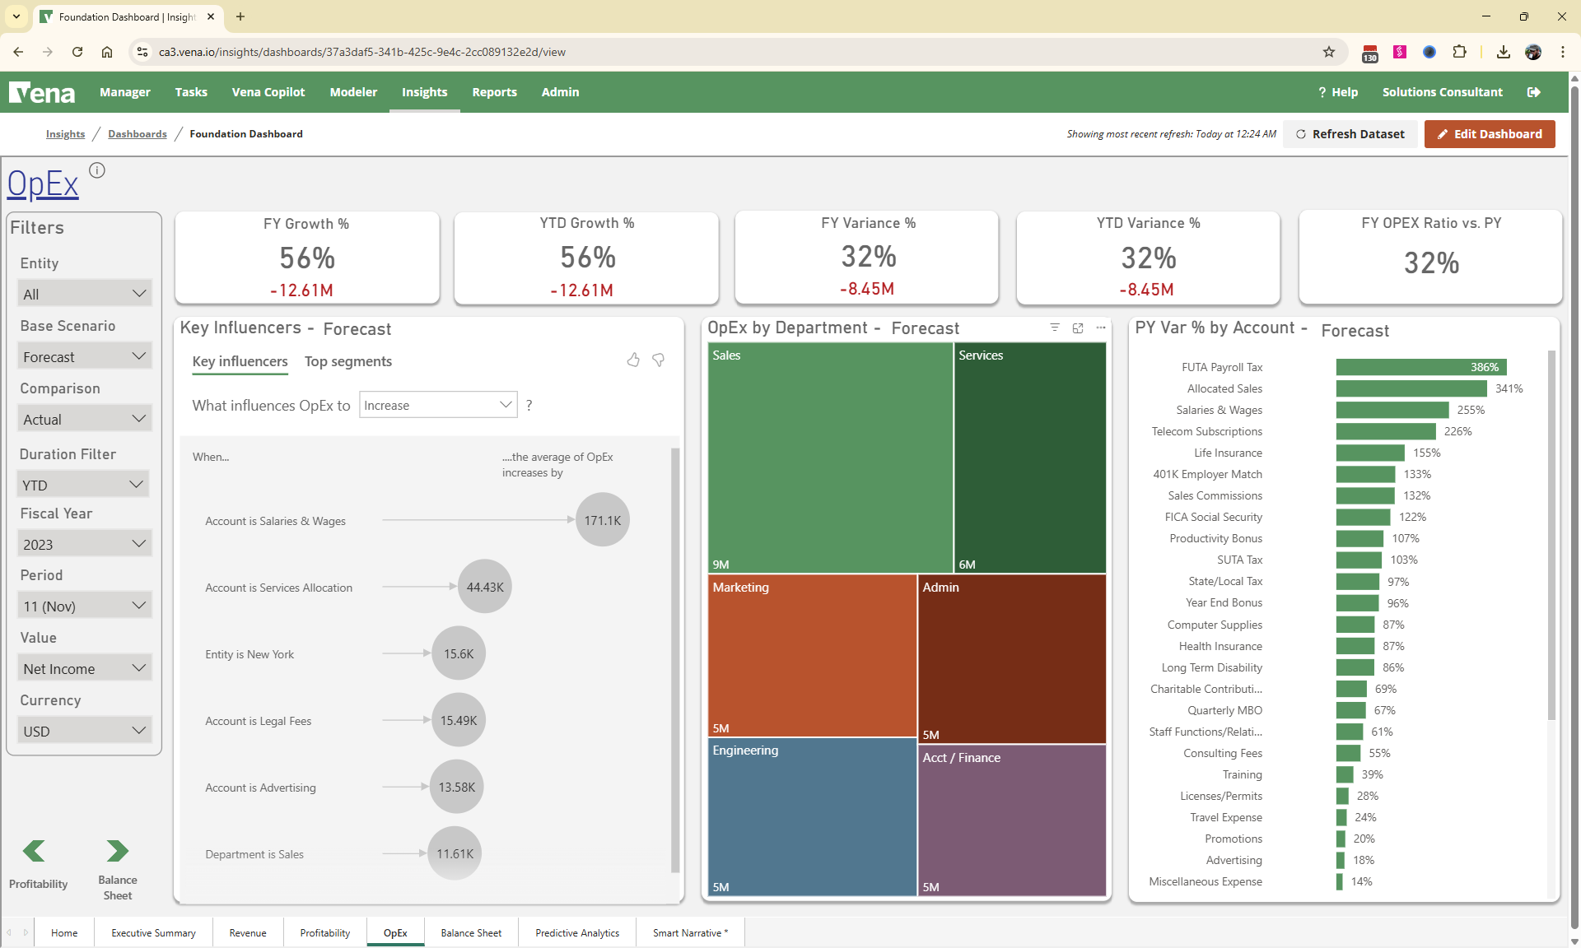Open more options menu on the department treemap

1101,328
